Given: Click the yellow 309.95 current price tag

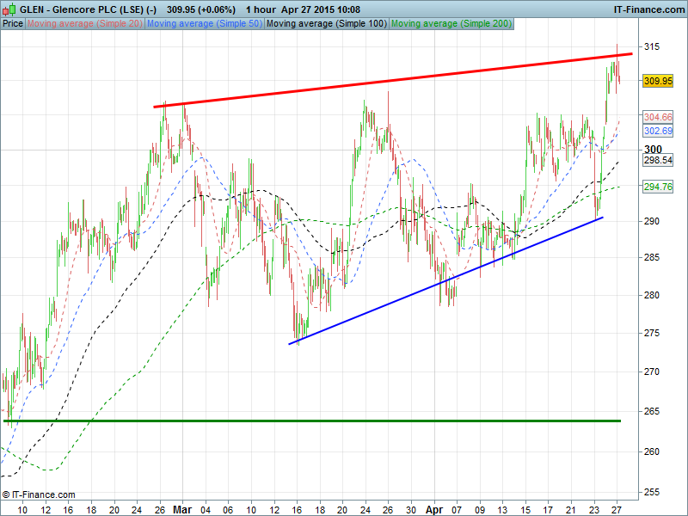Looking at the screenshot, I should coord(657,81).
